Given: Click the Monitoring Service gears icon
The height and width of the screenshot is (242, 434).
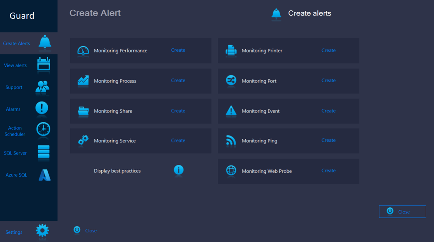Looking at the screenshot, I should pos(83,141).
